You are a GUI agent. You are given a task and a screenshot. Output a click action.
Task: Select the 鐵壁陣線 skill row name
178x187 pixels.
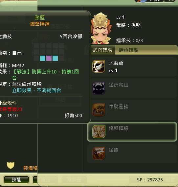(x=119, y=128)
